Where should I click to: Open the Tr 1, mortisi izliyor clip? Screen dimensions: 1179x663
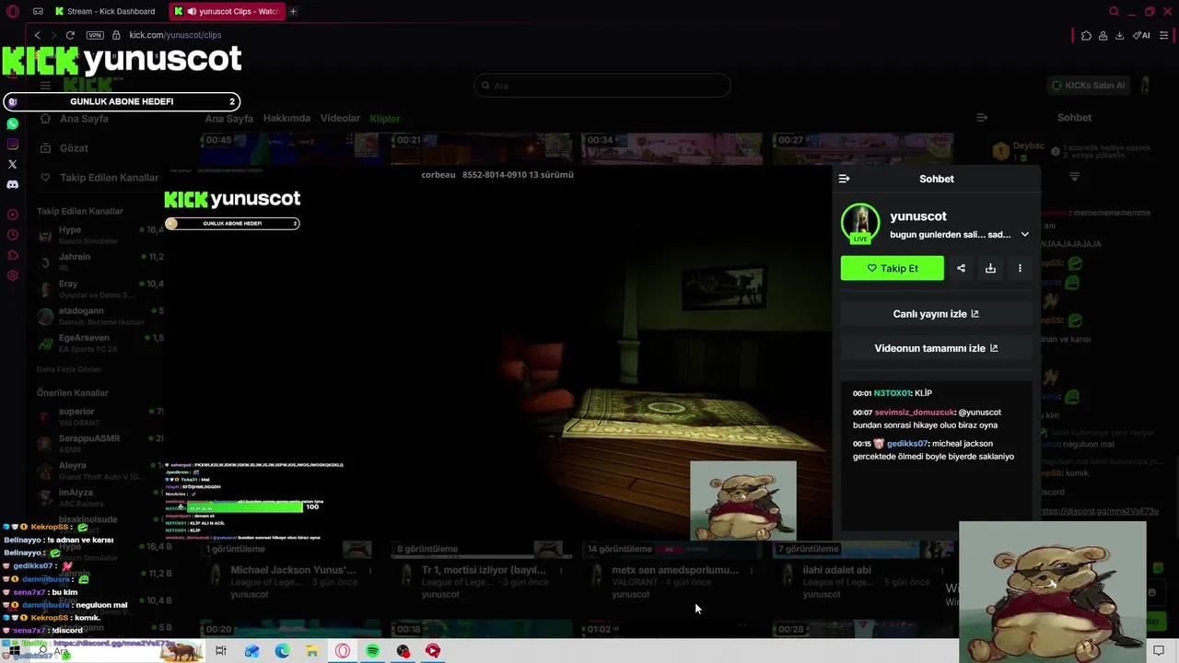tap(484, 570)
